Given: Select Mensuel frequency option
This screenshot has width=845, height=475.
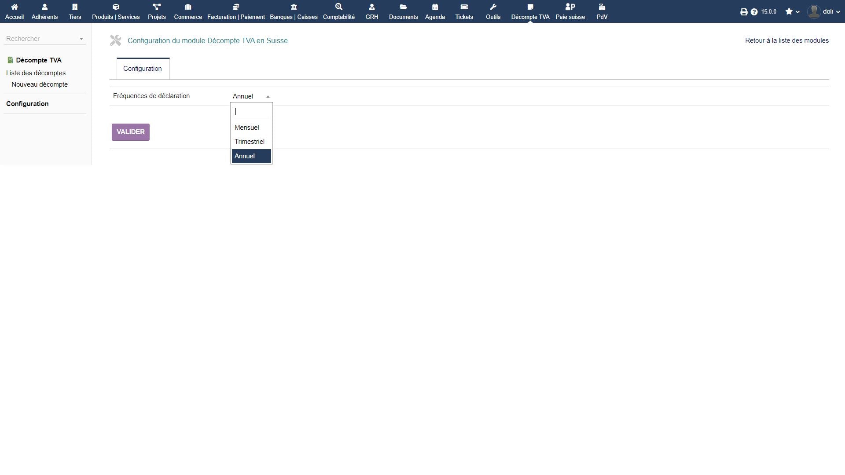Looking at the screenshot, I should tap(247, 128).
